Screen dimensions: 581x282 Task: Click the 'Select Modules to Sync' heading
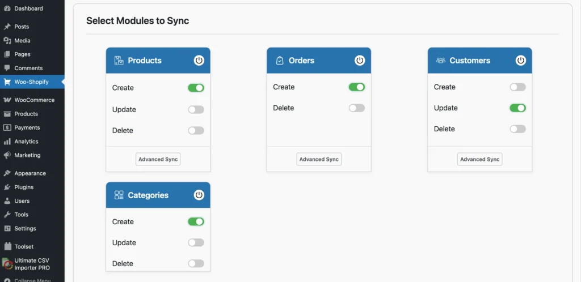coord(137,21)
